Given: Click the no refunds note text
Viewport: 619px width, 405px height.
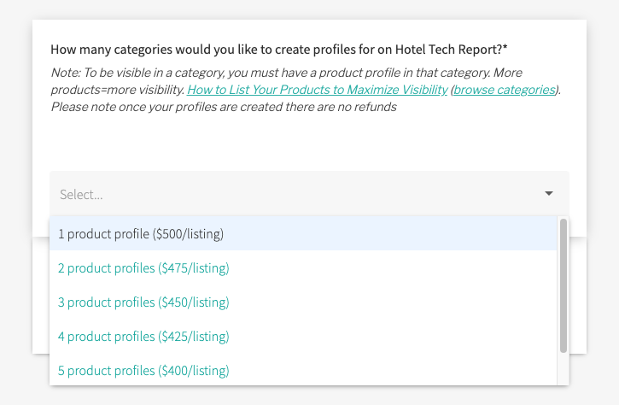Looking at the screenshot, I should [224, 107].
